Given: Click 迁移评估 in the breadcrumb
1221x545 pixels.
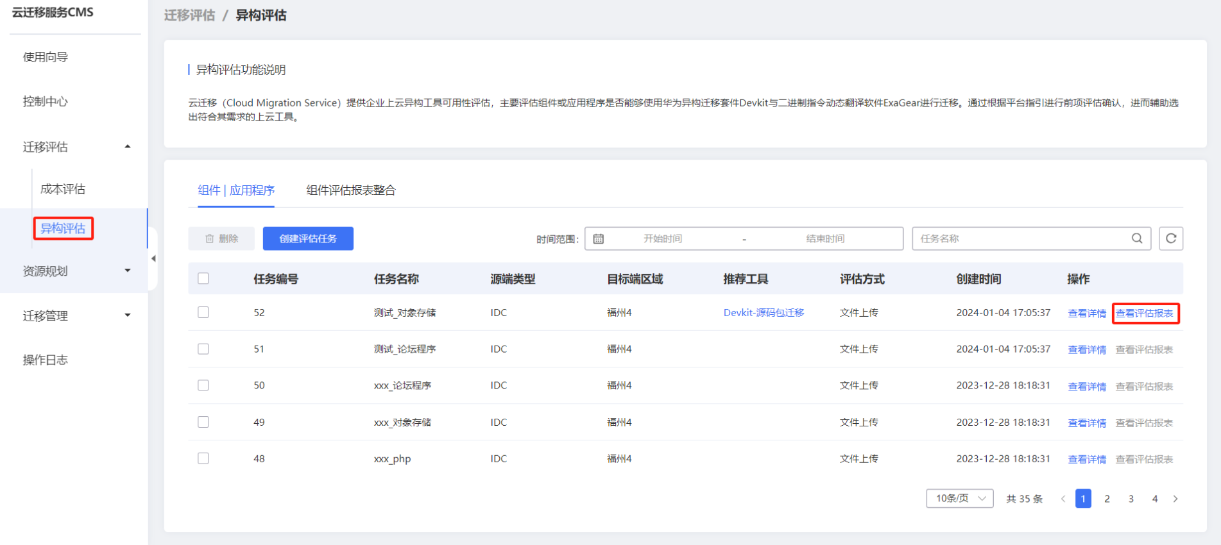Looking at the screenshot, I should (x=189, y=15).
